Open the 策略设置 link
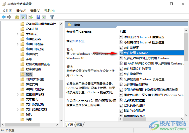The width and height of the screenshot is (189, 133). click(x=78, y=41)
